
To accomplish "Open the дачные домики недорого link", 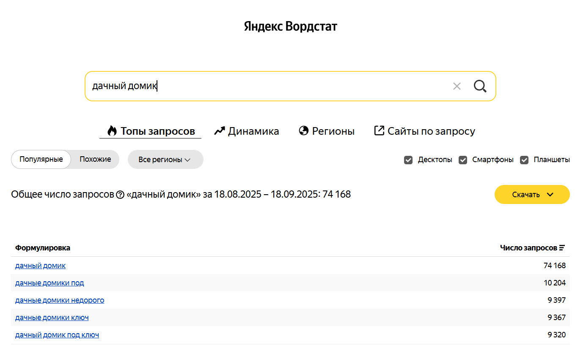I will coord(60,300).
